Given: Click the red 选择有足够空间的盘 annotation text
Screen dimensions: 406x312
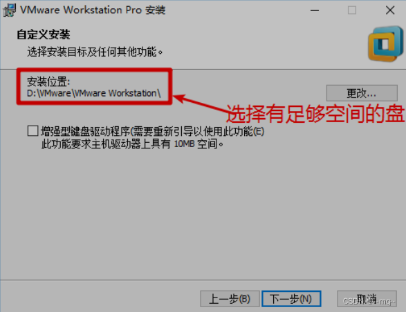Looking at the screenshot, I should 315,113.
